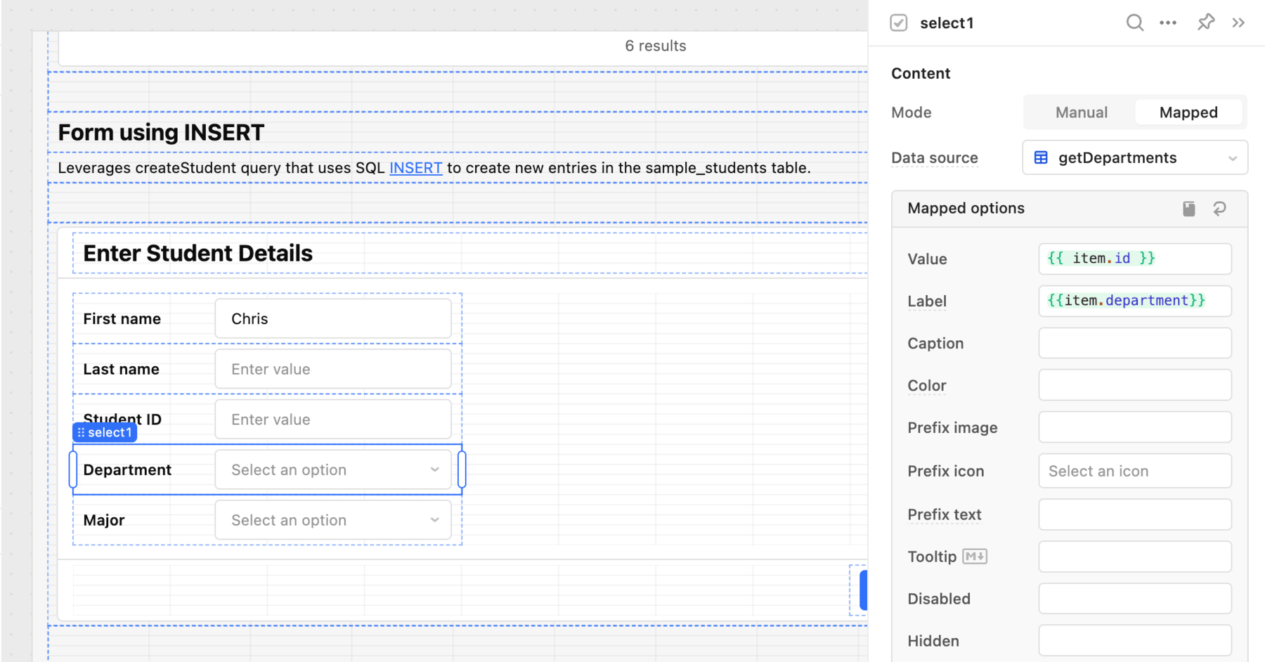Open the Major select dropdown
Screen dimensions: 1265x662
(333, 520)
